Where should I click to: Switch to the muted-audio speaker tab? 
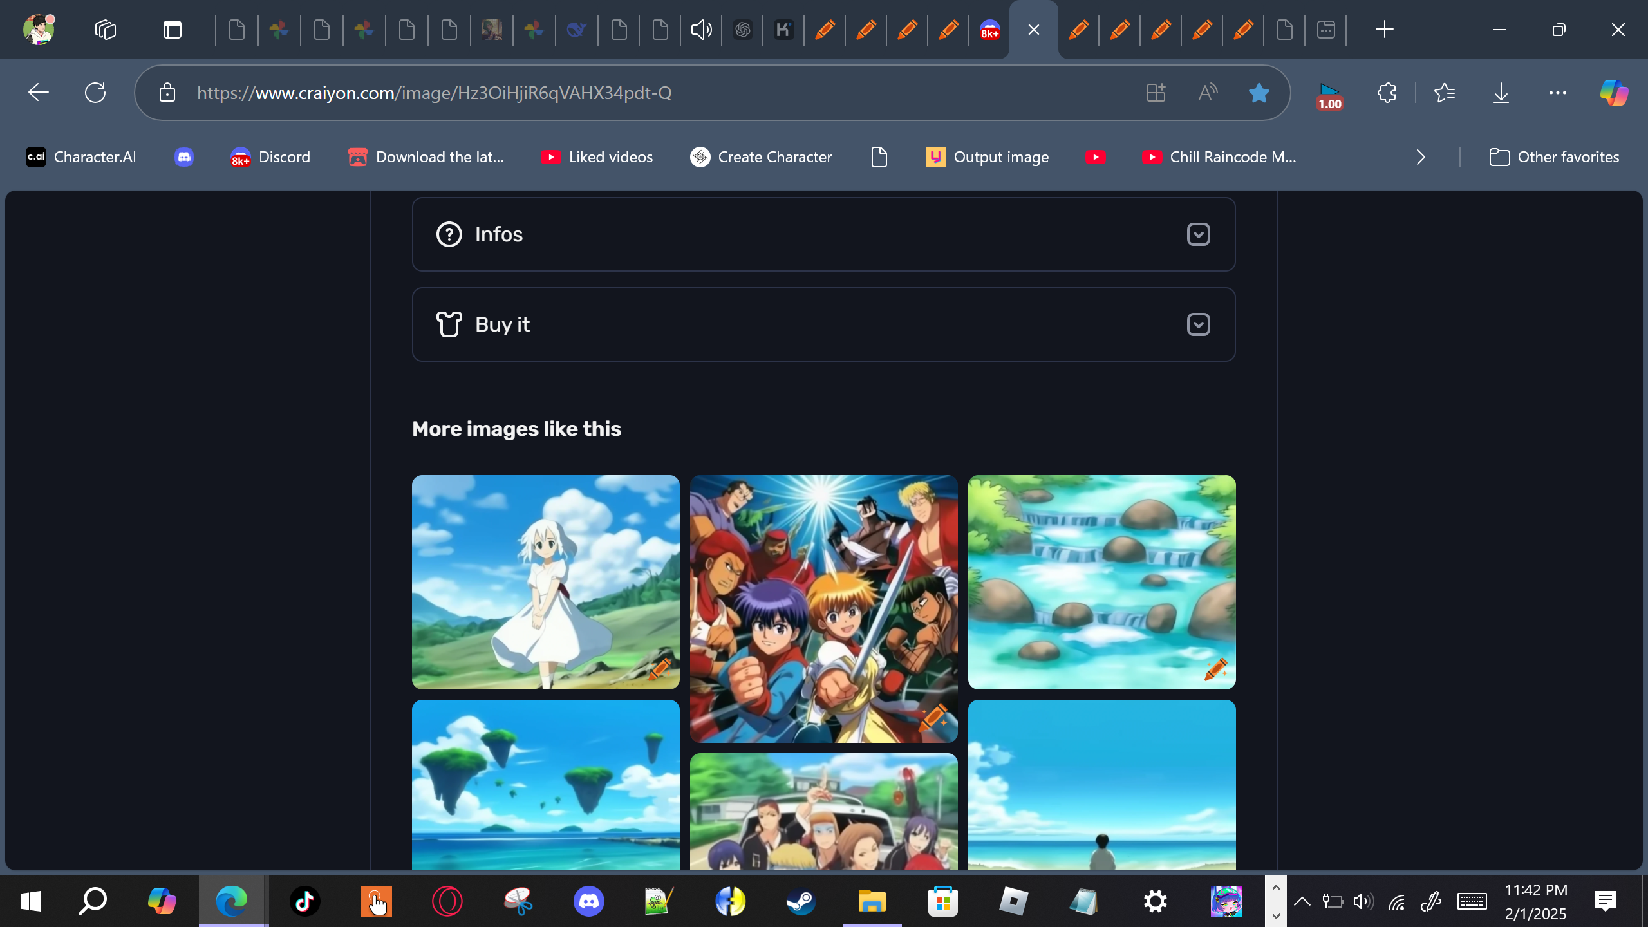coord(701,30)
